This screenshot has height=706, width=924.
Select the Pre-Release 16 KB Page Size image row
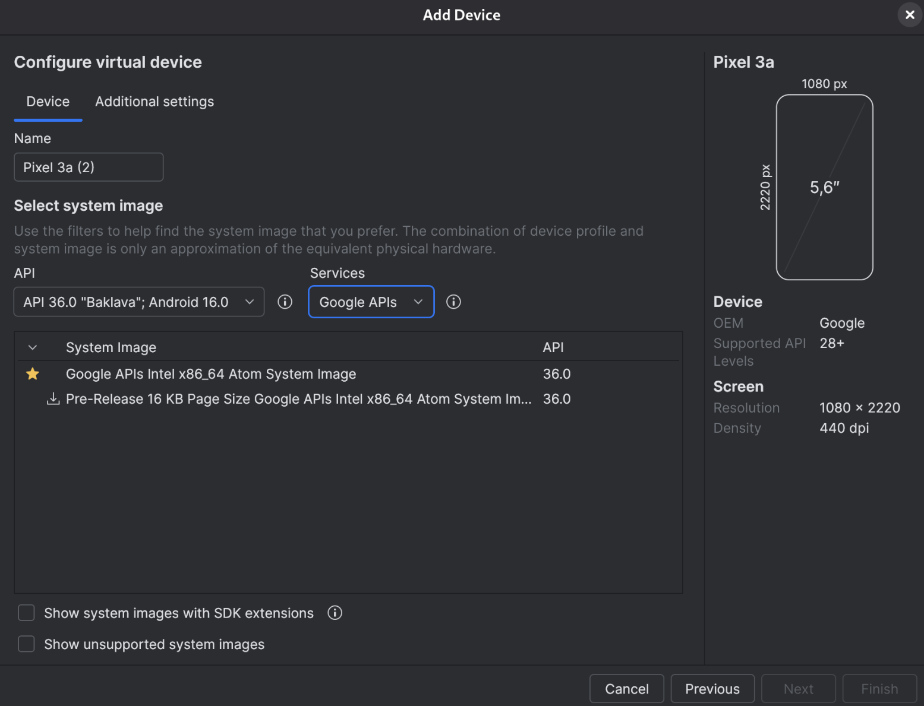(298, 399)
